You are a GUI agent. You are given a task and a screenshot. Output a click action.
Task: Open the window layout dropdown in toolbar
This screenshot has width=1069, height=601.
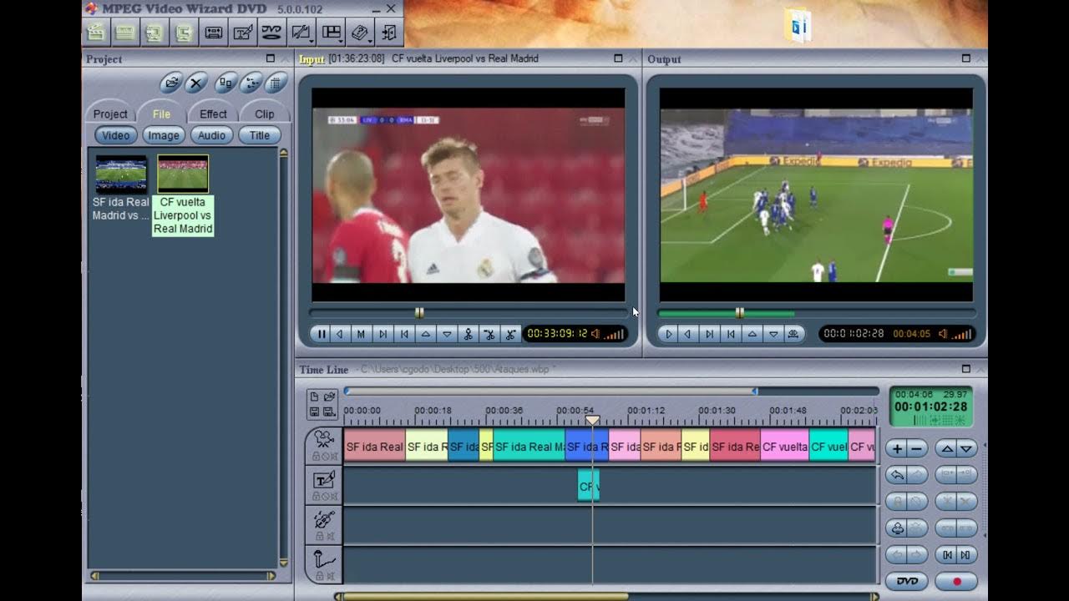[x=332, y=33]
